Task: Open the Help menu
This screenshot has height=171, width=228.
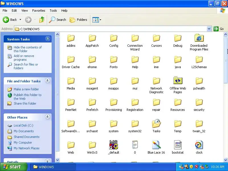Action: pos(64,11)
